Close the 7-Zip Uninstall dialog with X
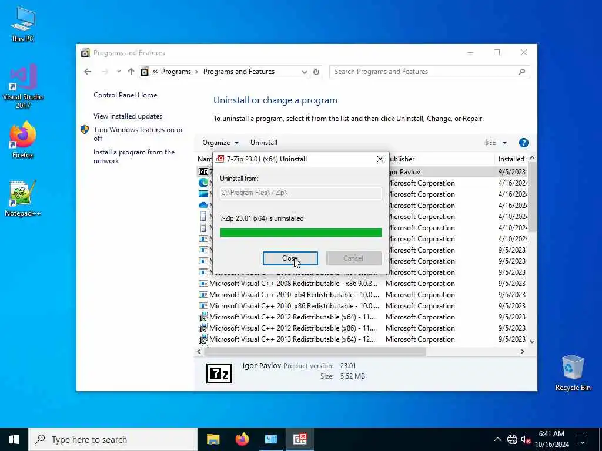This screenshot has height=451, width=602. click(x=380, y=159)
